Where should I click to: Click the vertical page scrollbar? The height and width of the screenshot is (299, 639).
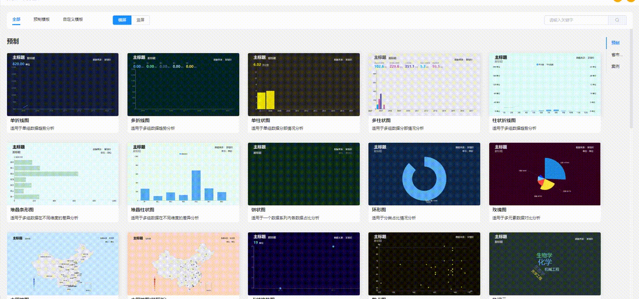tap(631, 79)
